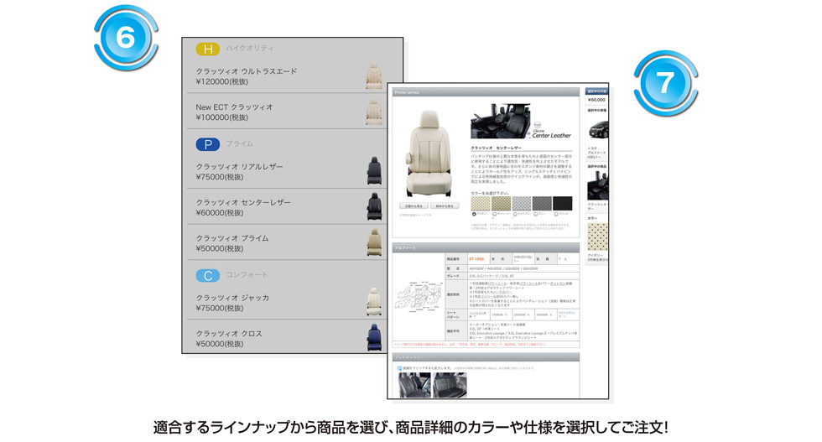Select the gray color radio button
The height and width of the screenshot is (442, 822).
coord(535,214)
